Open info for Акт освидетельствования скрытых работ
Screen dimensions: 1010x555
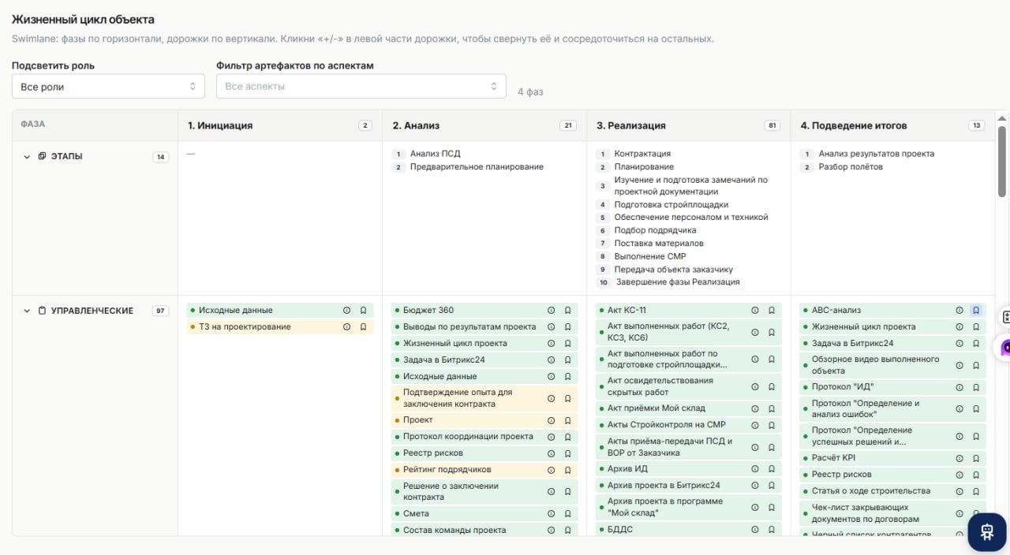pos(755,386)
